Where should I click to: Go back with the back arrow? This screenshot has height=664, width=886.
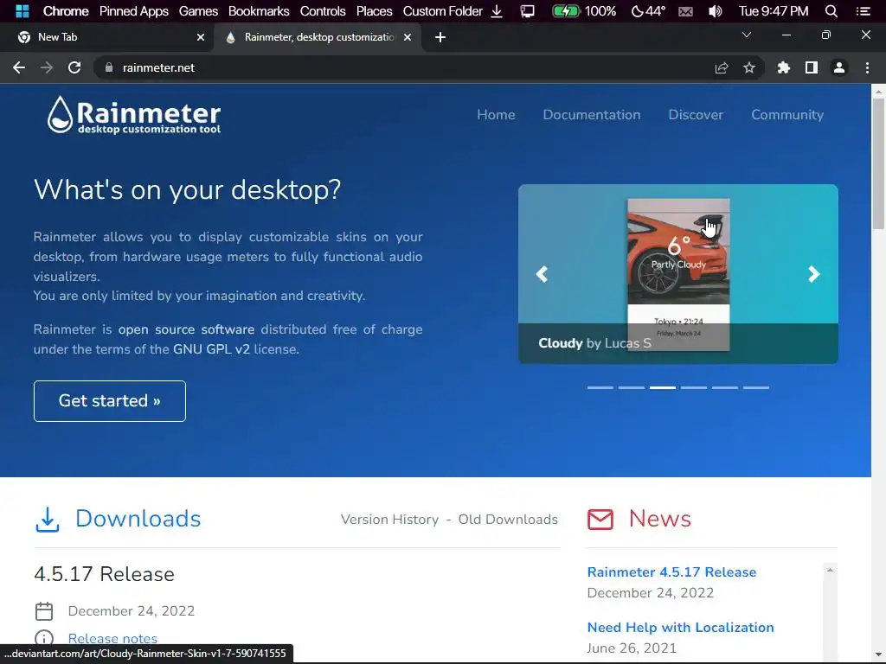[x=19, y=67]
